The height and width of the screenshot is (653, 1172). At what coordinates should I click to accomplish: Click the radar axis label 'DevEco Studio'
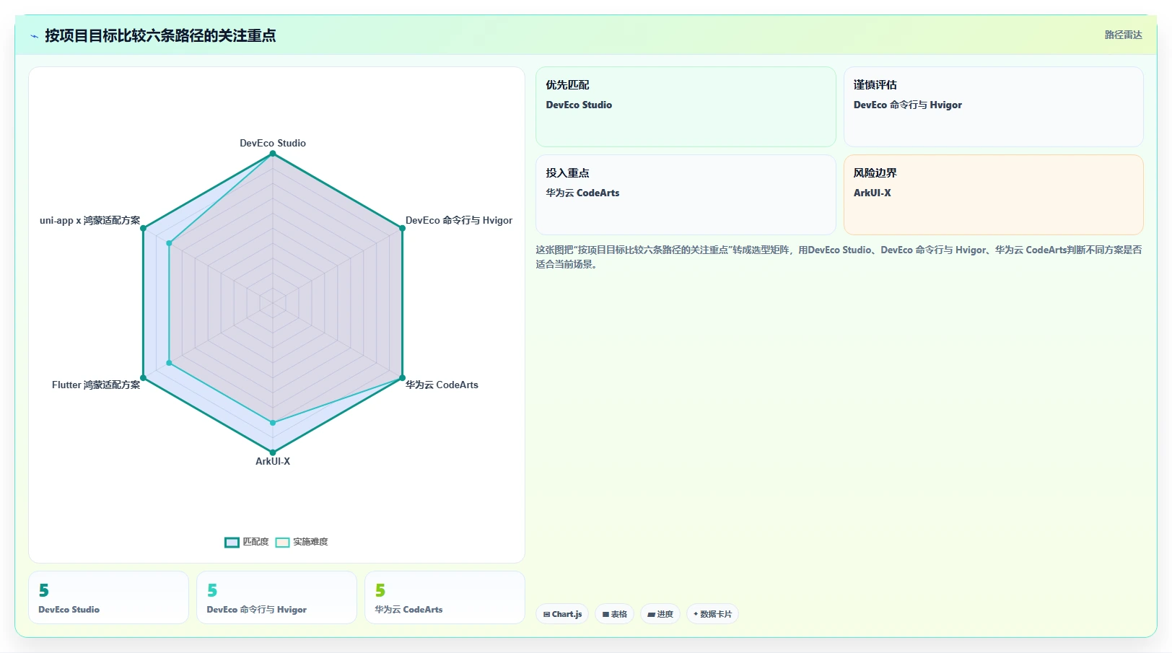click(273, 143)
